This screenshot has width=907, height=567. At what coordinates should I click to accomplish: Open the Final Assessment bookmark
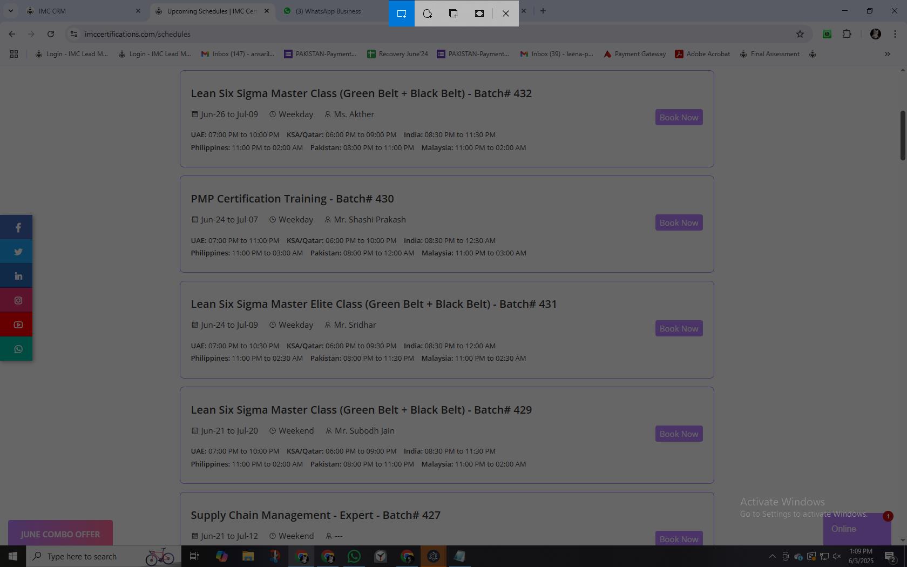tap(769, 54)
